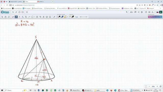Expand the theme dropdown chevron
Viewport: 163px width, 92px height.
pos(155,12)
